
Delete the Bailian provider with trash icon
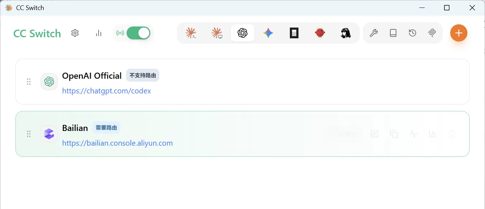(452, 134)
